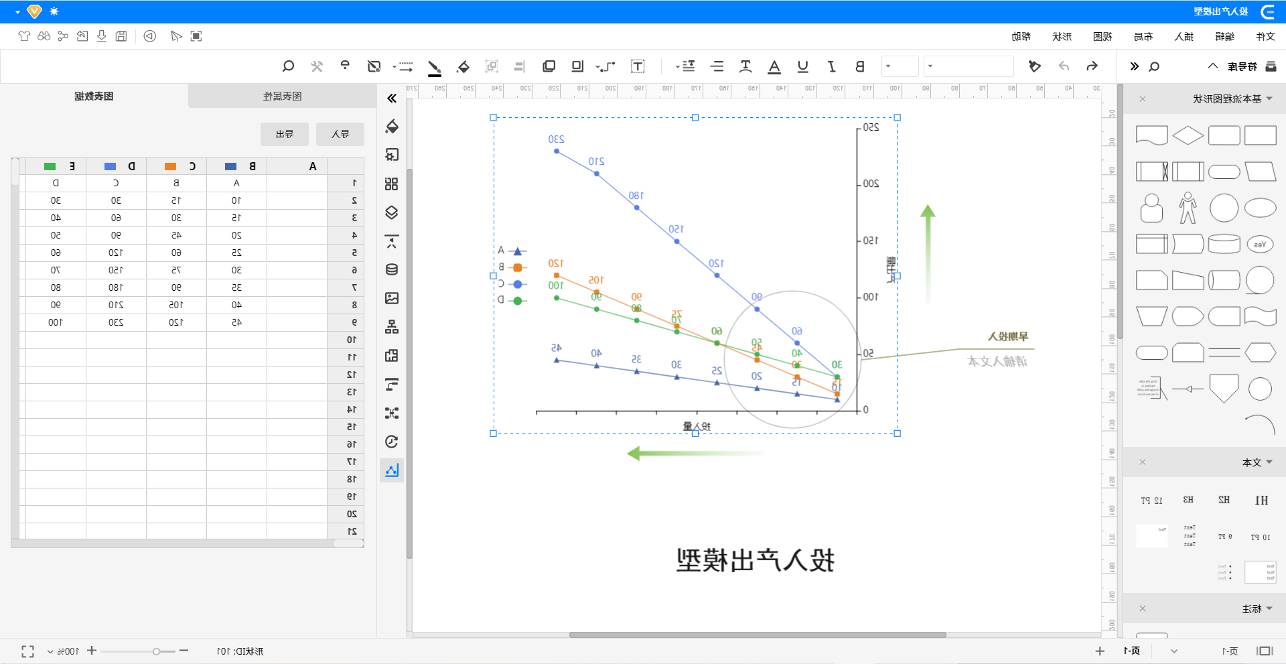This screenshot has width=1286, height=664.
Task: Open the line spacing dropdown
Action: tap(686, 66)
